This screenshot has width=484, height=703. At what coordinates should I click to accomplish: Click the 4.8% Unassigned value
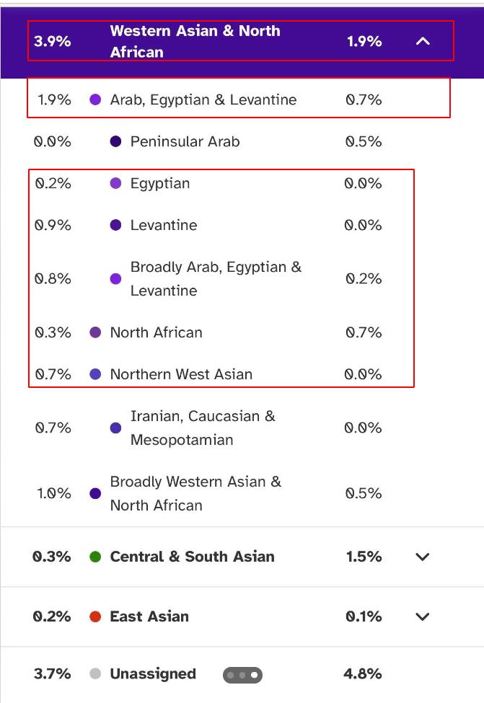point(364,674)
